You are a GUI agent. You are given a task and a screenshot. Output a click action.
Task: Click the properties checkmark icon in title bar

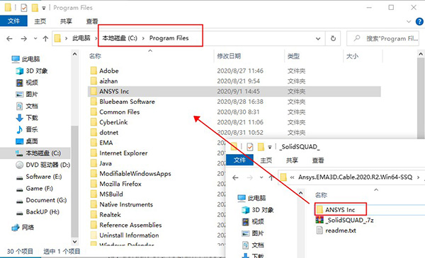point(24,8)
